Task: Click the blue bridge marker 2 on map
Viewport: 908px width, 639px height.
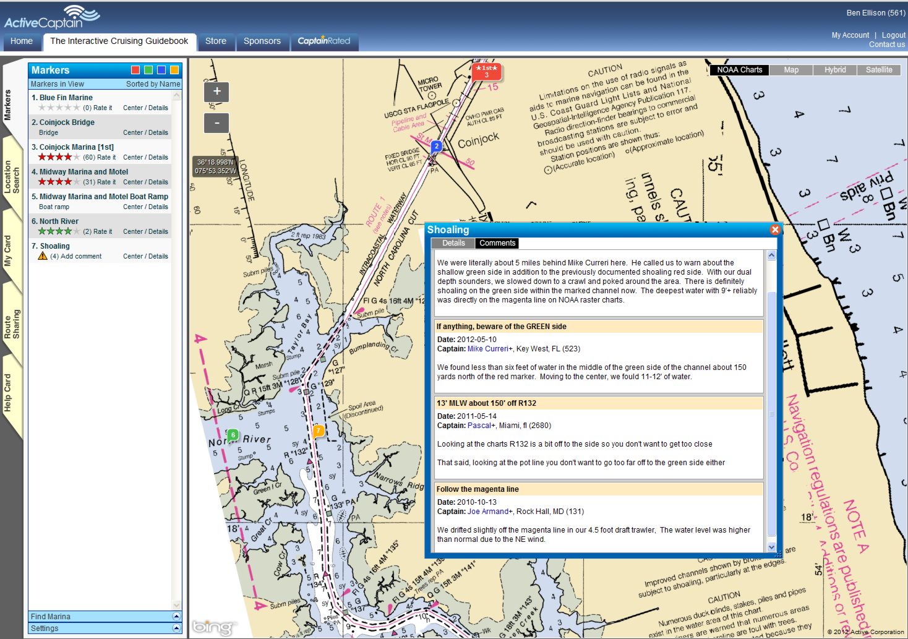Action: tap(436, 147)
